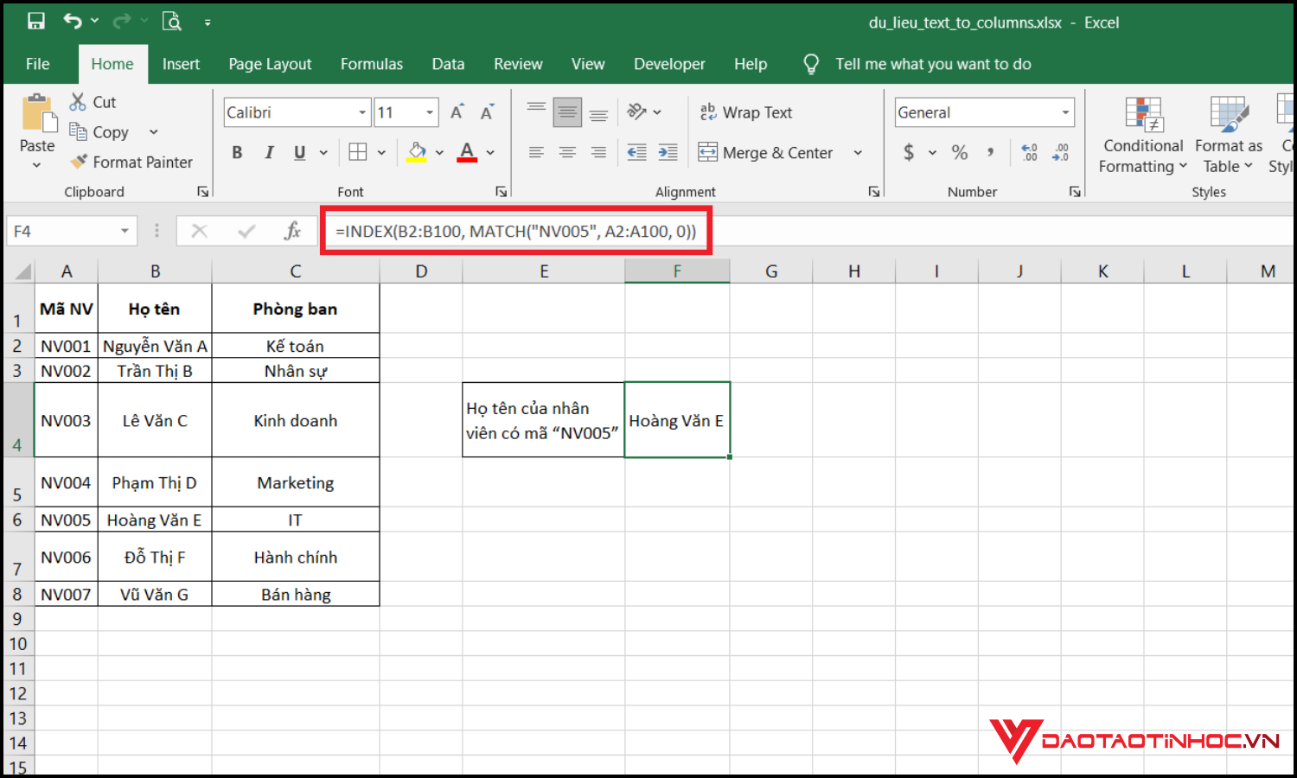Open the Help tab
Screen dimensions: 1297x778
pos(751,64)
